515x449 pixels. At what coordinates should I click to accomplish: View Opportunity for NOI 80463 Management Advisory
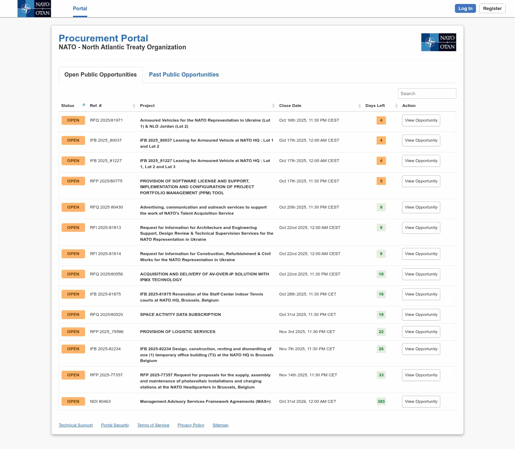421,401
